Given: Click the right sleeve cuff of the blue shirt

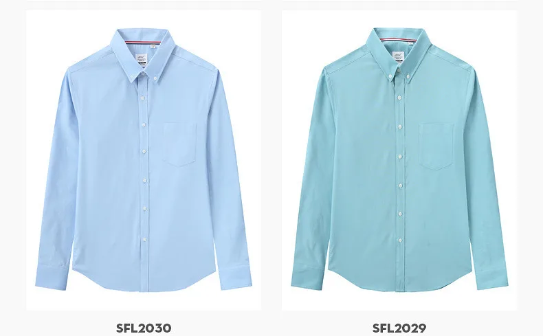Looking at the screenshot, I should [236, 277].
